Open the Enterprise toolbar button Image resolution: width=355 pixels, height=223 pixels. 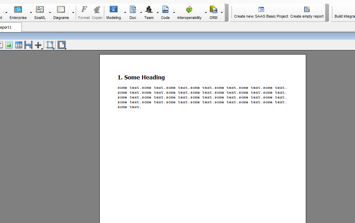click(18, 13)
